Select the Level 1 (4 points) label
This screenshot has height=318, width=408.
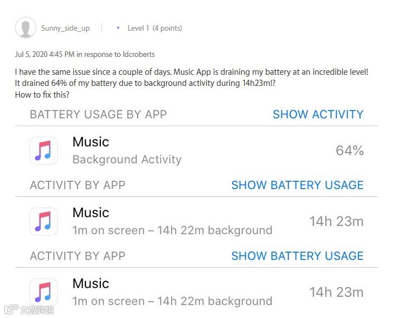pyautogui.click(x=154, y=28)
